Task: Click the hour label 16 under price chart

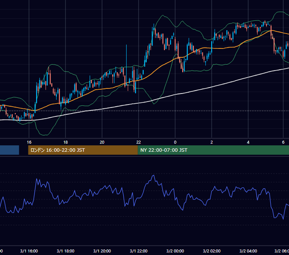Action: click(29, 142)
